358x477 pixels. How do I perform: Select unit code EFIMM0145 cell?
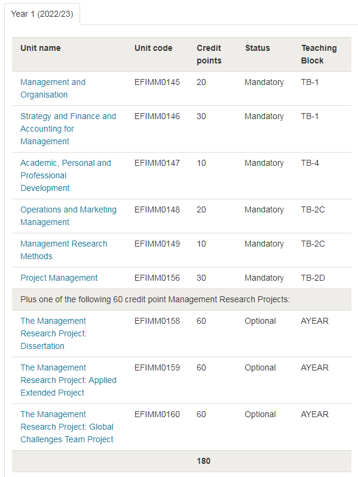(157, 83)
